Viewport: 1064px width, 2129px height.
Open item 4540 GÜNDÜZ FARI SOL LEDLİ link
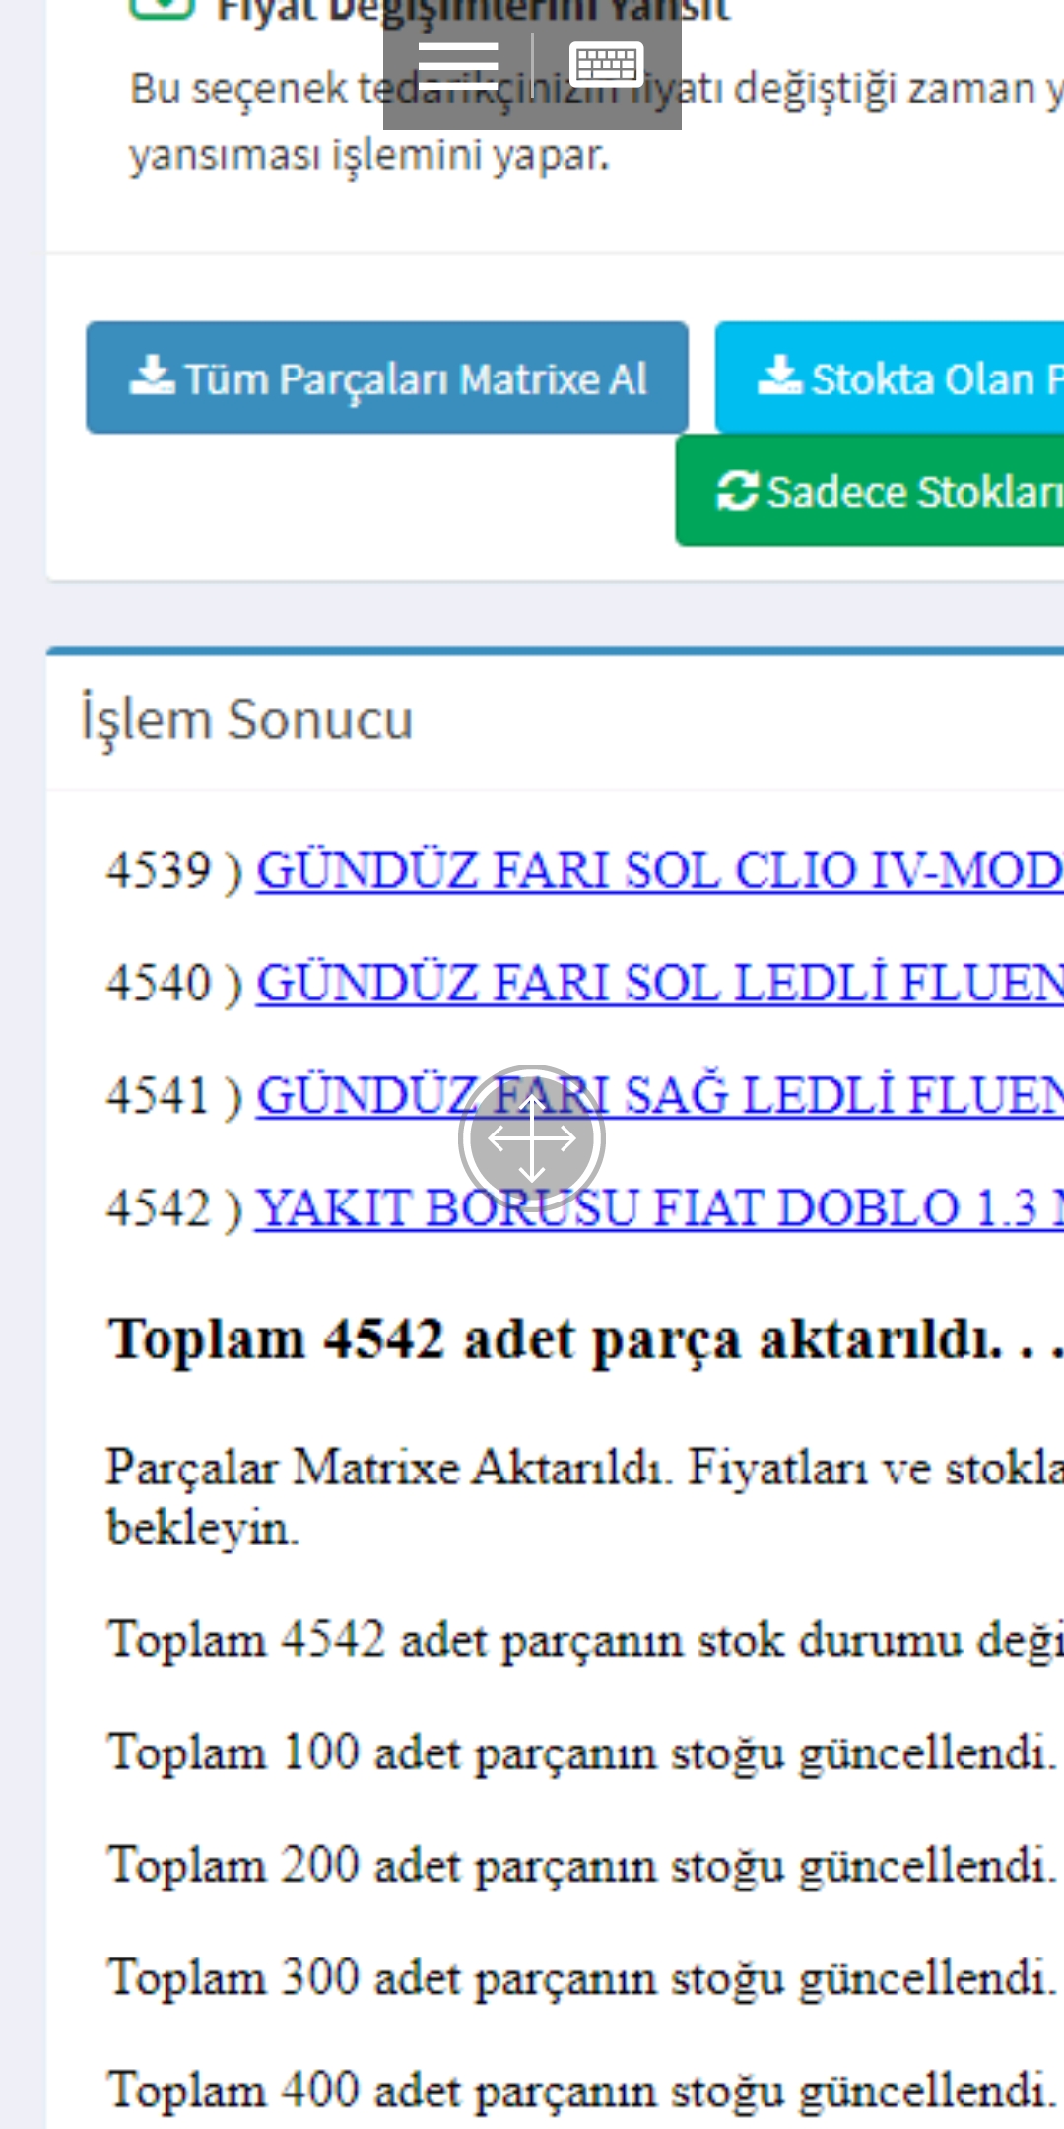[658, 984]
